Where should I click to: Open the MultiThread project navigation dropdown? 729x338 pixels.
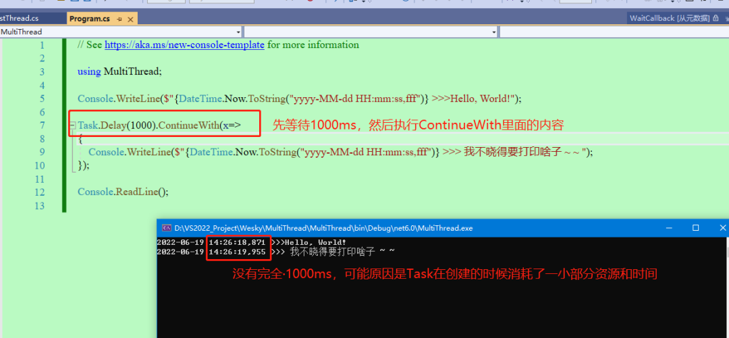click(238, 32)
